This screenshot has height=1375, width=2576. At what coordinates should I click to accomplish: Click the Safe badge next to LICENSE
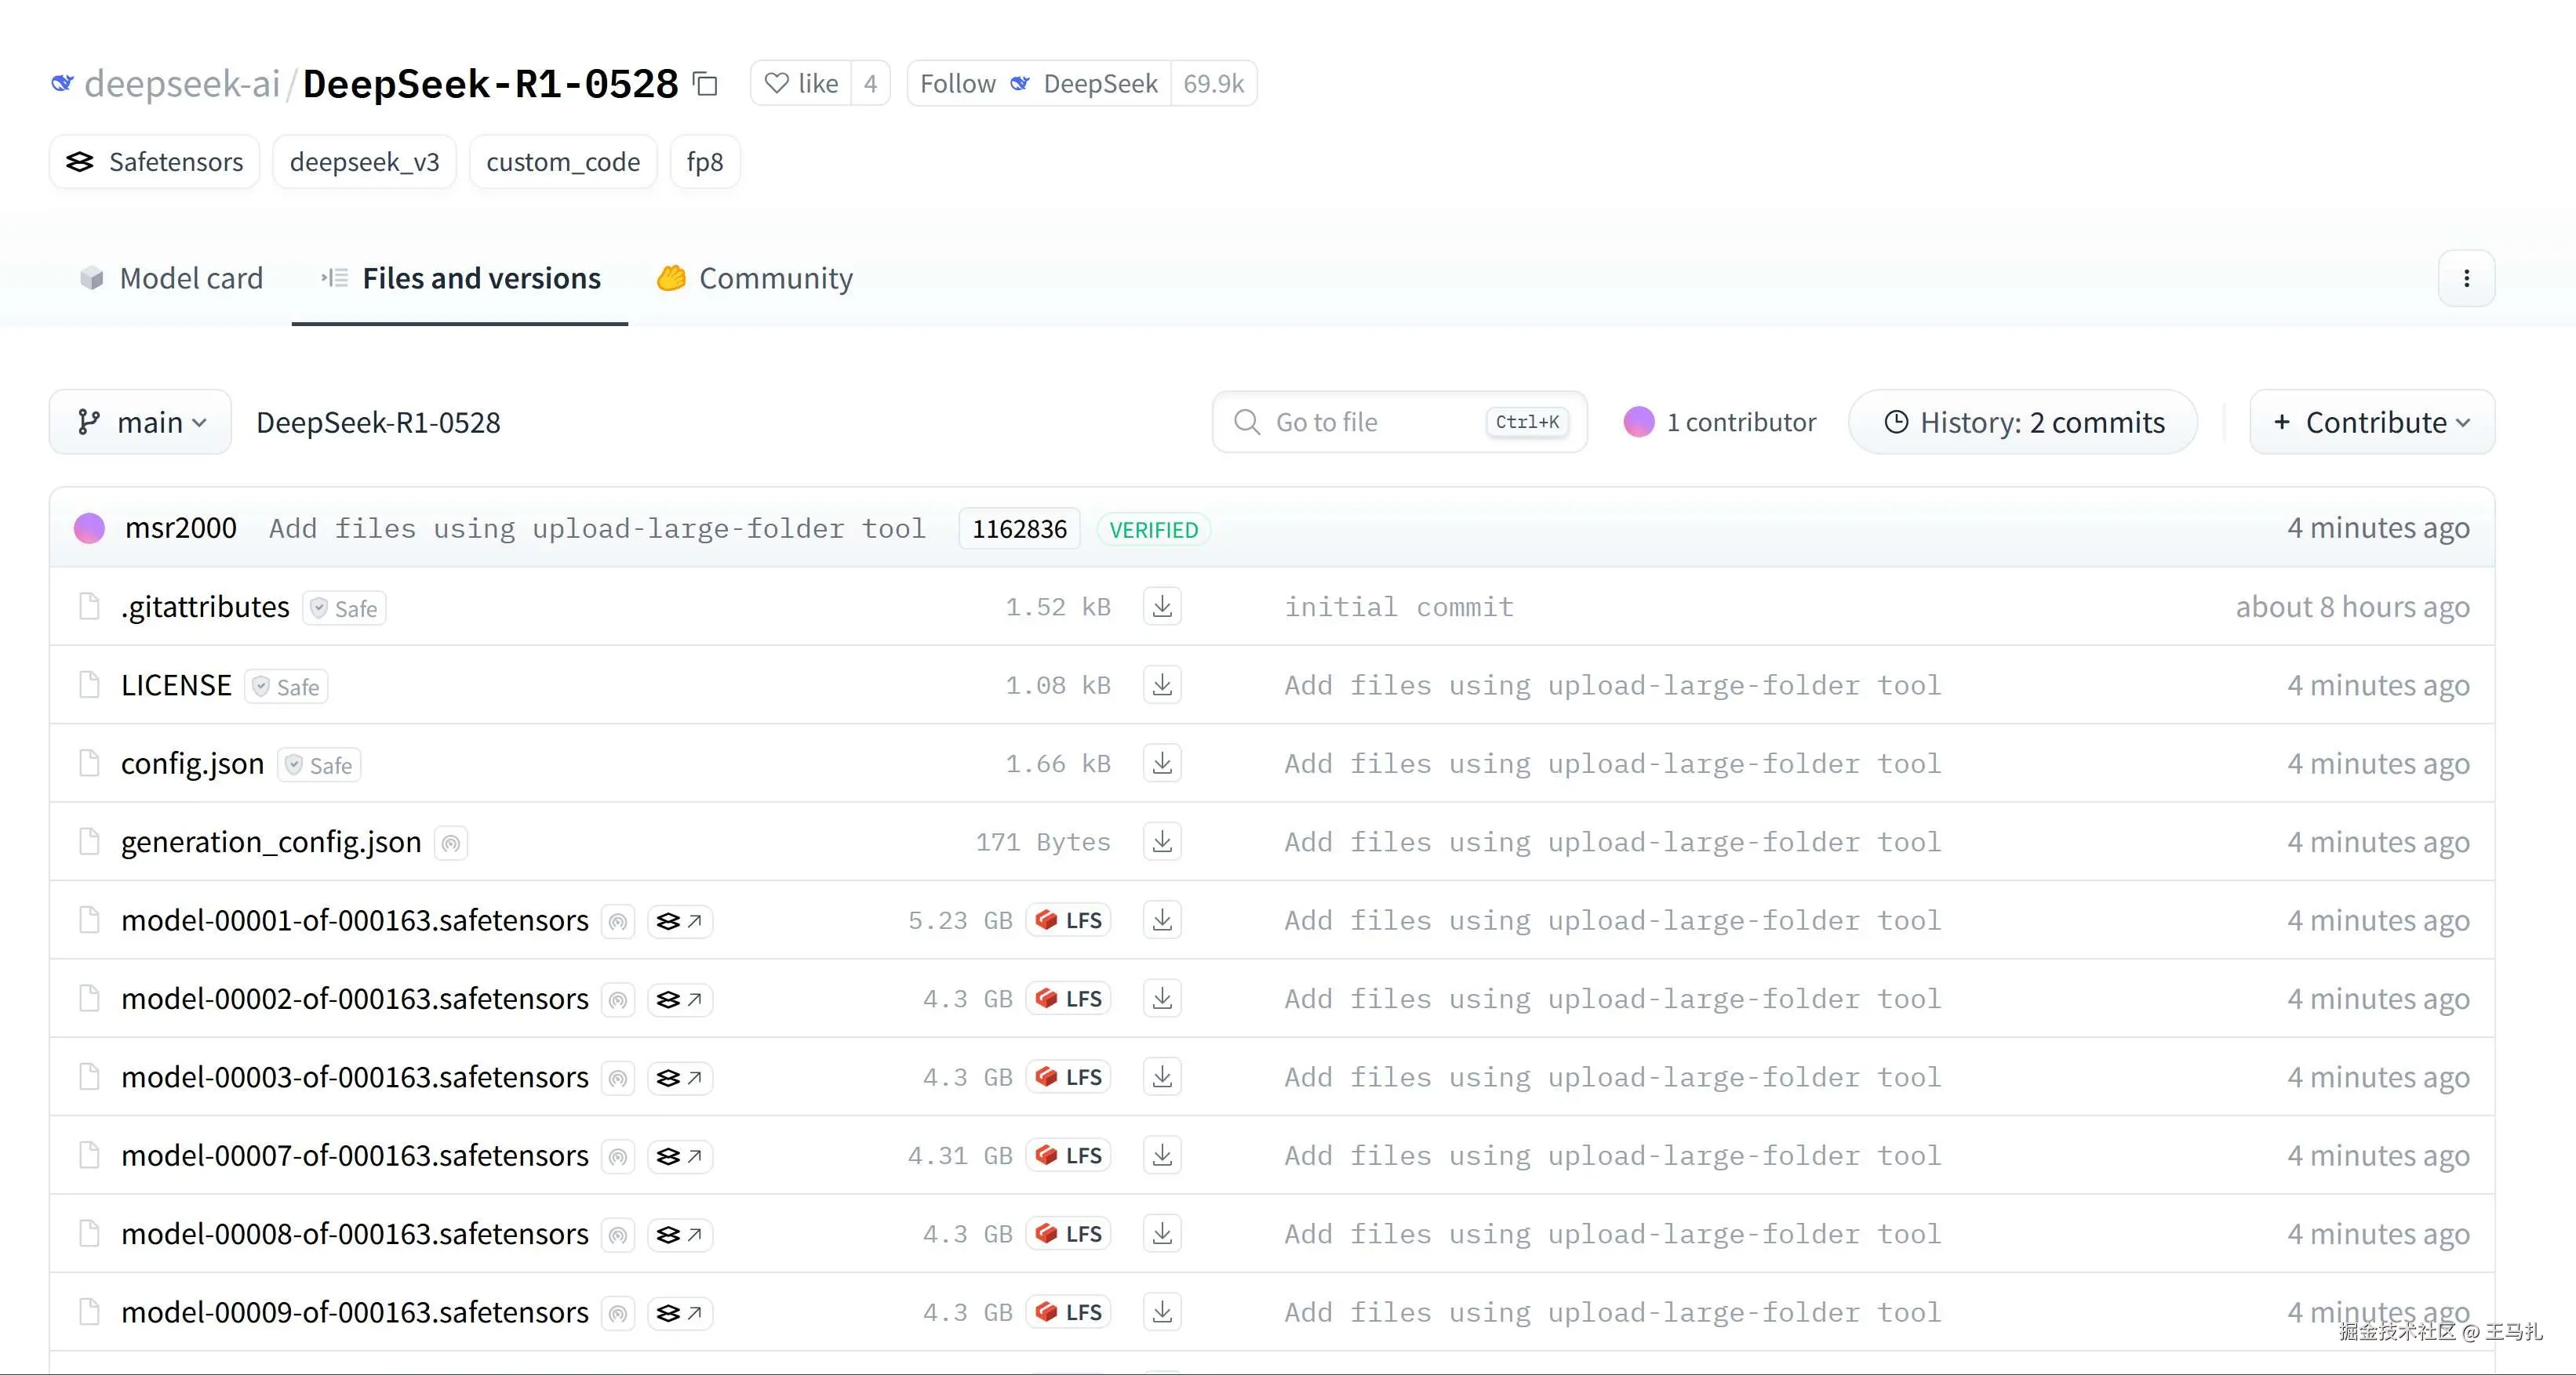[x=287, y=687]
